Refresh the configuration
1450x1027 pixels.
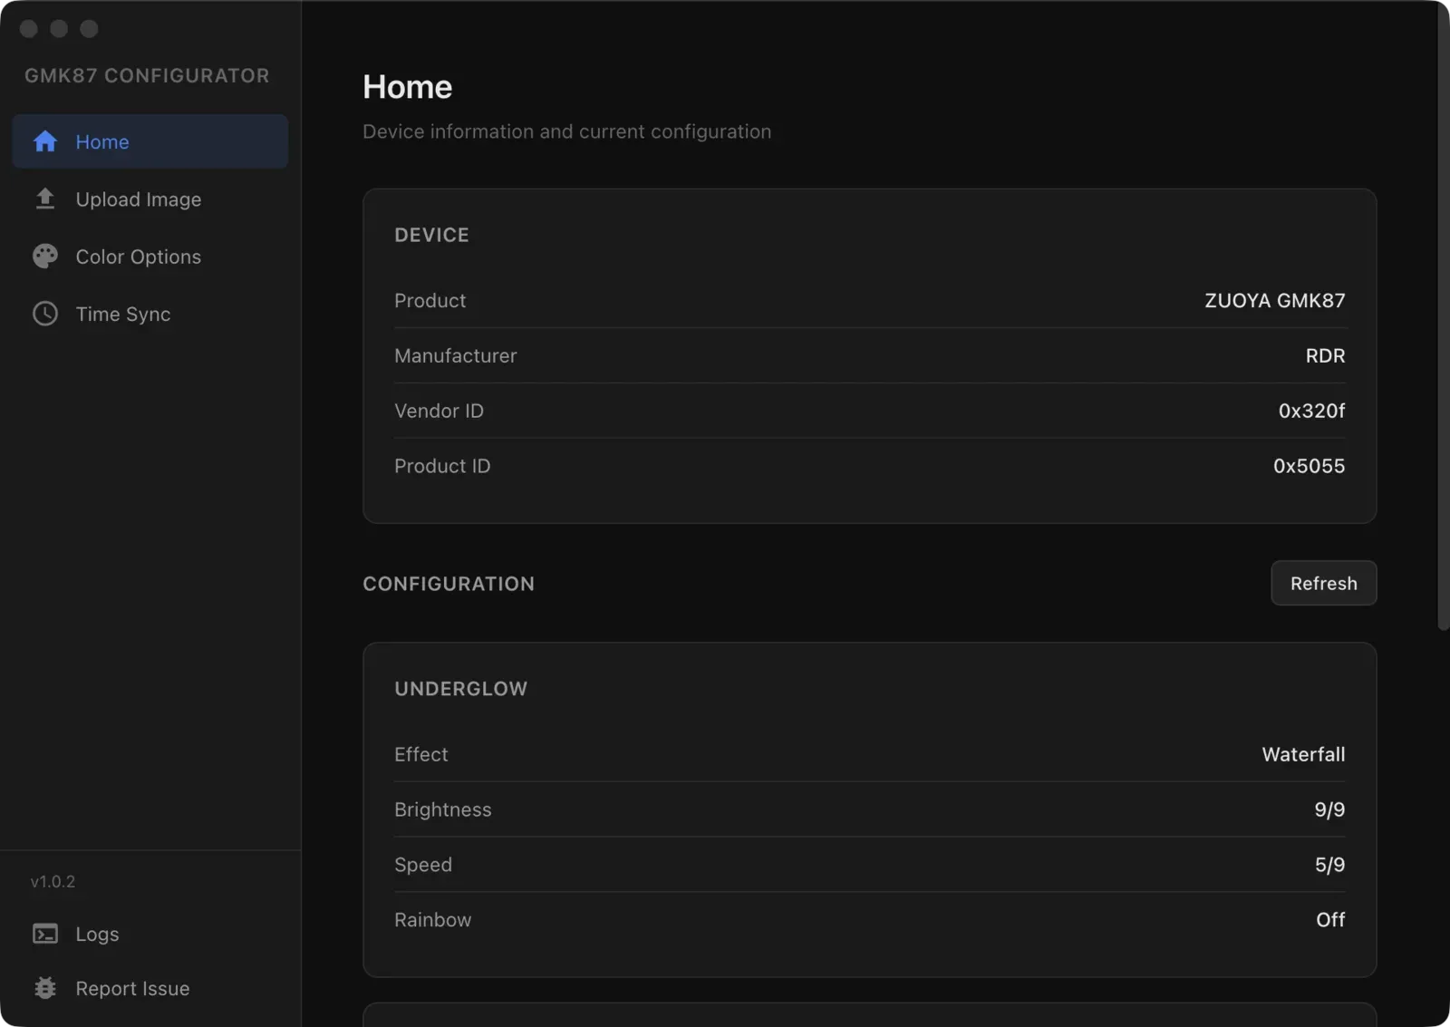point(1323,583)
